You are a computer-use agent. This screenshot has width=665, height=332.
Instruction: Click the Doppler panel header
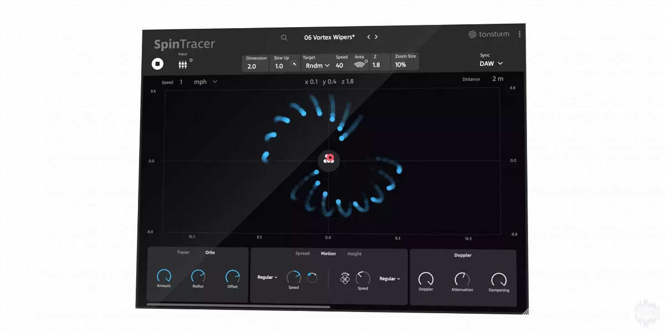pos(463,255)
